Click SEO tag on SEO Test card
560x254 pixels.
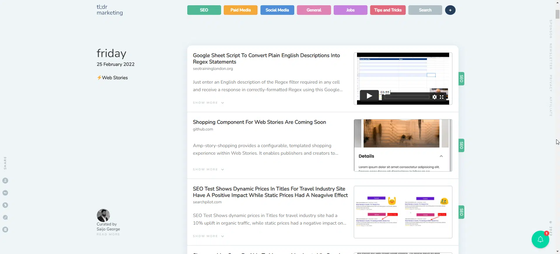(461, 212)
